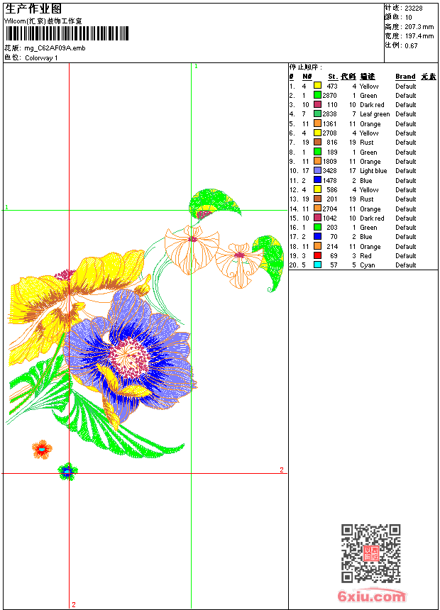Viewport: 440px width, 610px height.
Task: Click the '停止顺序' label above the table
Action: coord(305,67)
